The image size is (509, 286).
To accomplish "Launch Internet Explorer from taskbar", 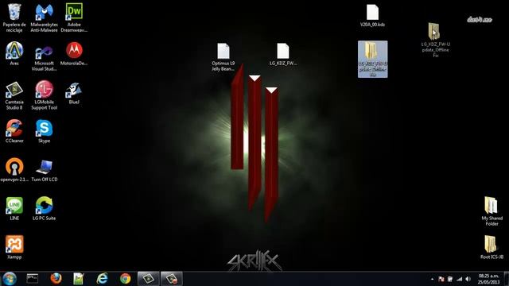I will tap(102, 279).
